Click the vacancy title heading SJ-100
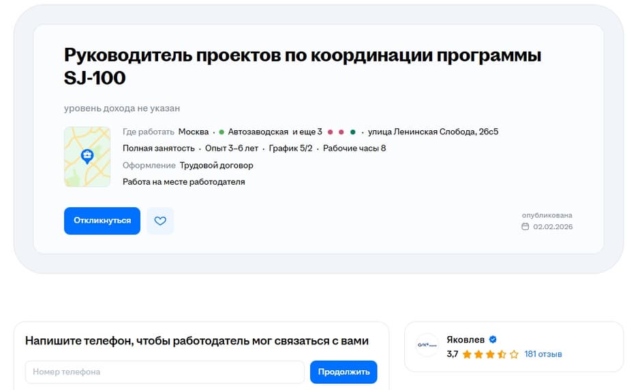Screen dimensions: 627x390 click(x=302, y=66)
